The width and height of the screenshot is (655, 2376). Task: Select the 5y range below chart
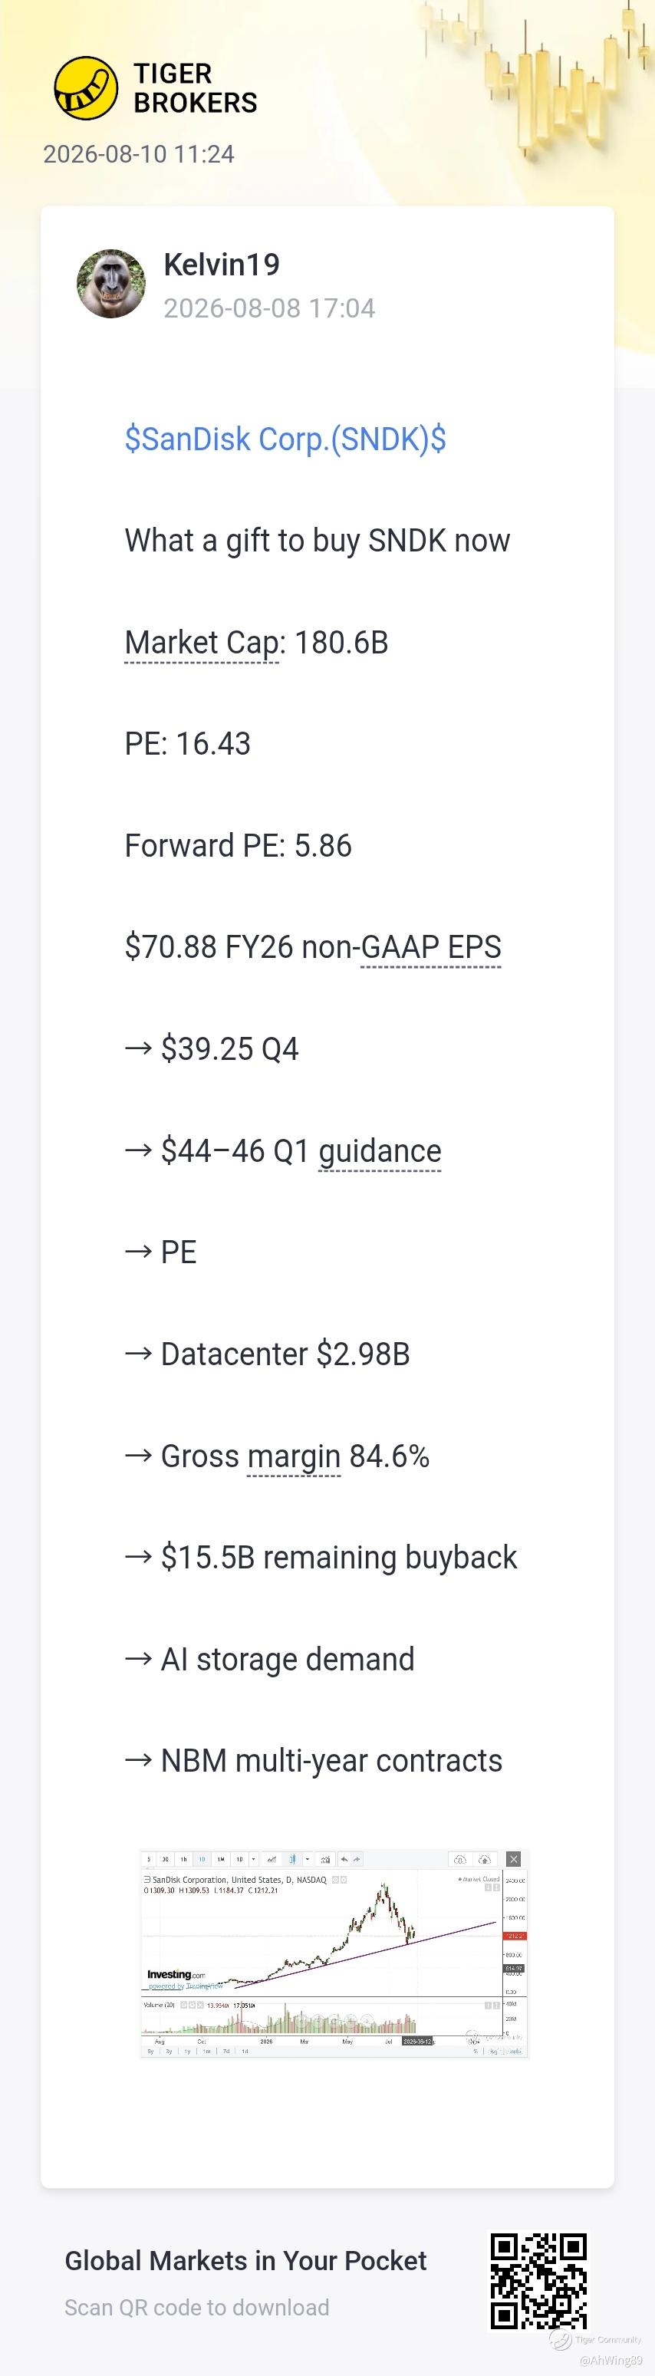pyautogui.click(x=150, y=2052)
